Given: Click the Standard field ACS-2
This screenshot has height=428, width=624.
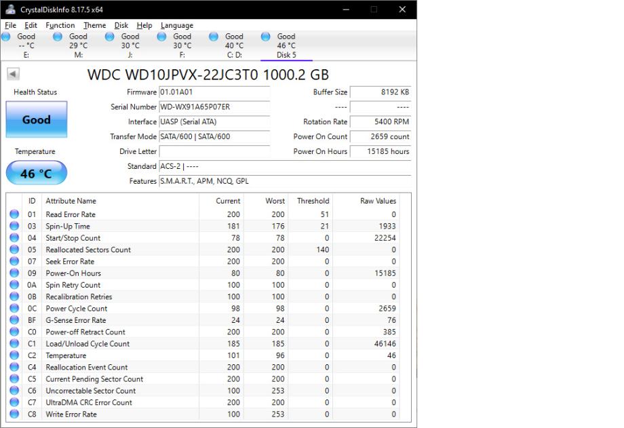Looking at the screenshot, I should (285, 166).
